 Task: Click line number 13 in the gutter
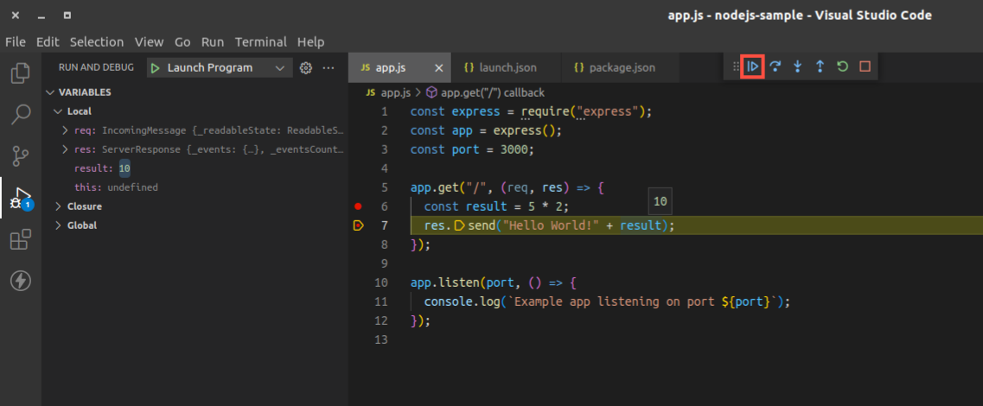[x=381, y=339]
